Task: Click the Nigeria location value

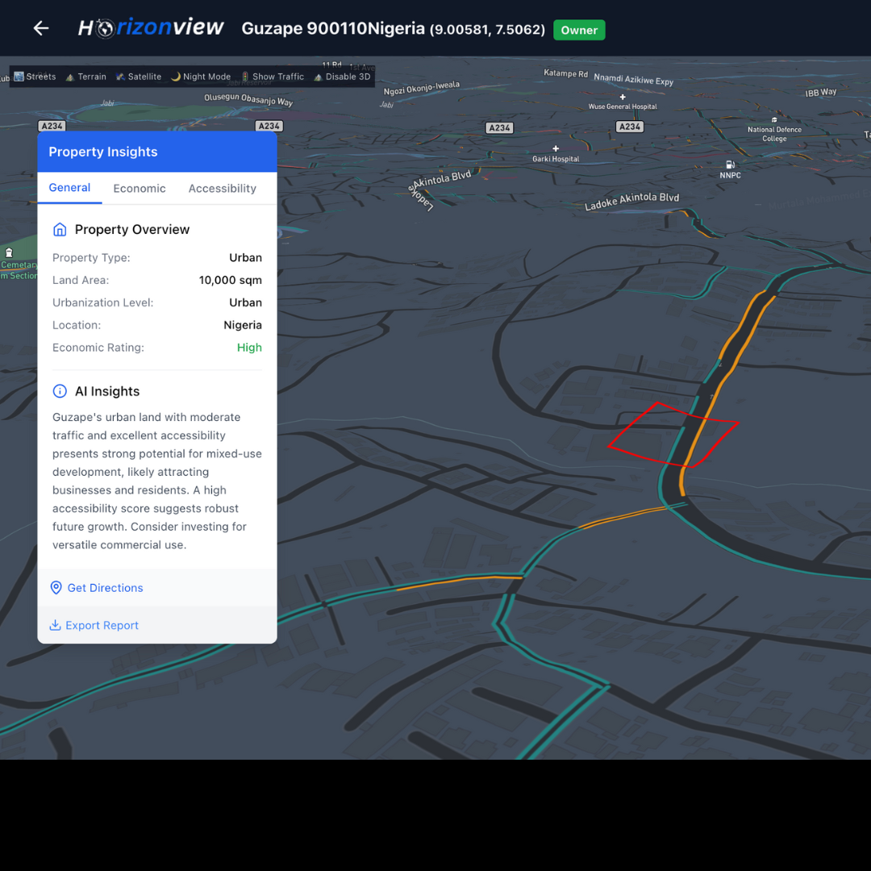Action: [x=242, y=325]
